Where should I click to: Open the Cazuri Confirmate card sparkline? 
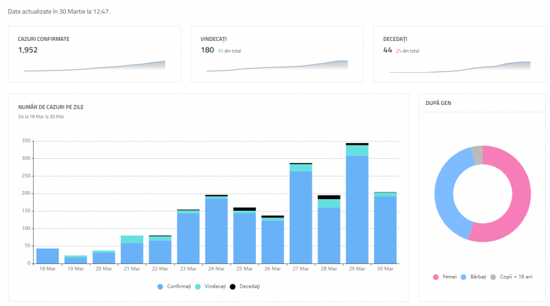[x=95, y=67]
